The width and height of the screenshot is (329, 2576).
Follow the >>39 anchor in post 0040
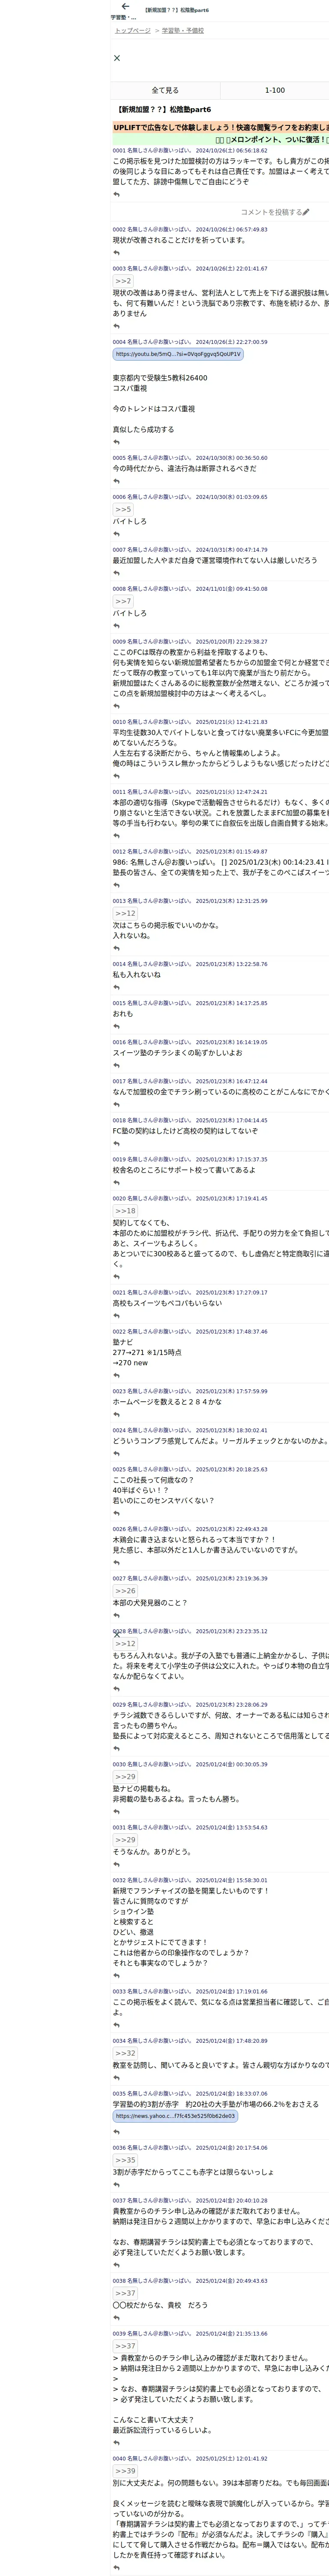126,2471
